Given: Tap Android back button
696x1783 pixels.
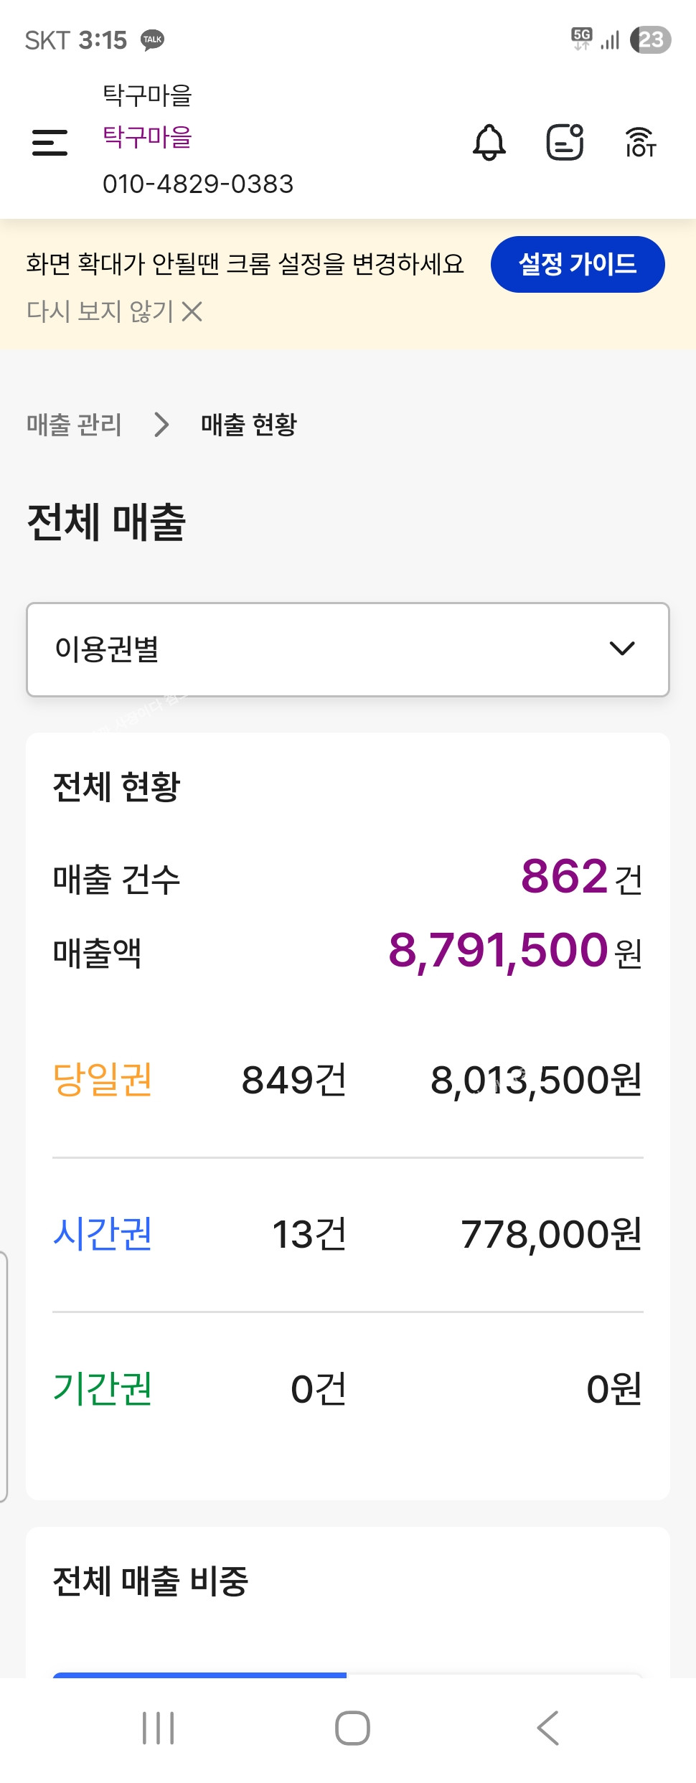Looking at the screenshot, I should pos(547,1728).
